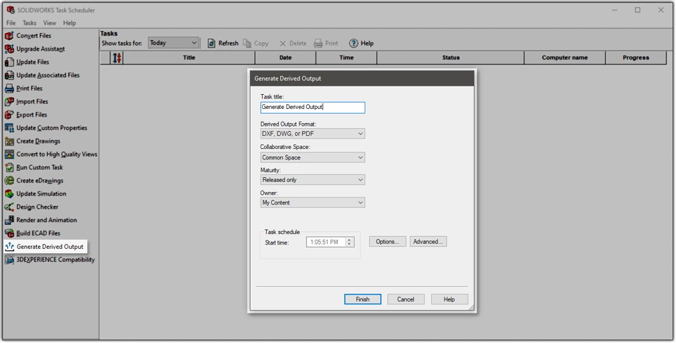Click the Upgrade Assistant icon
676x343 pixels.
[9, 48]
